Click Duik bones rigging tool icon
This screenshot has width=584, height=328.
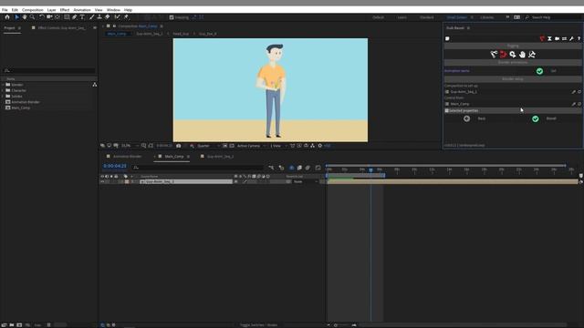494,55
